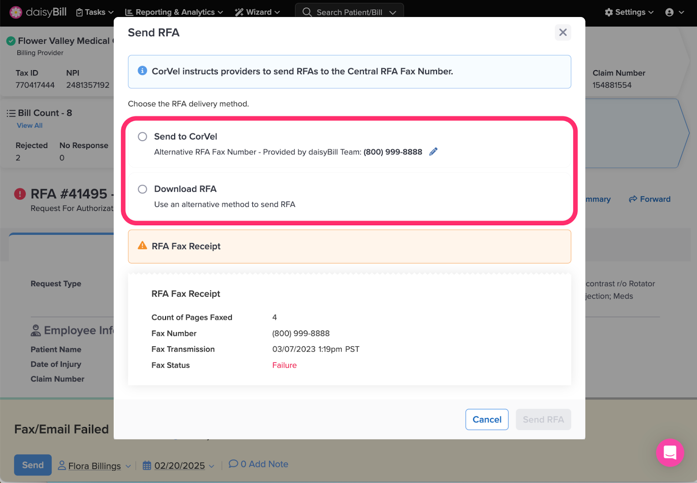Open the Reporting & Analytics menu
697x483 pixels.
pos(174,12)
